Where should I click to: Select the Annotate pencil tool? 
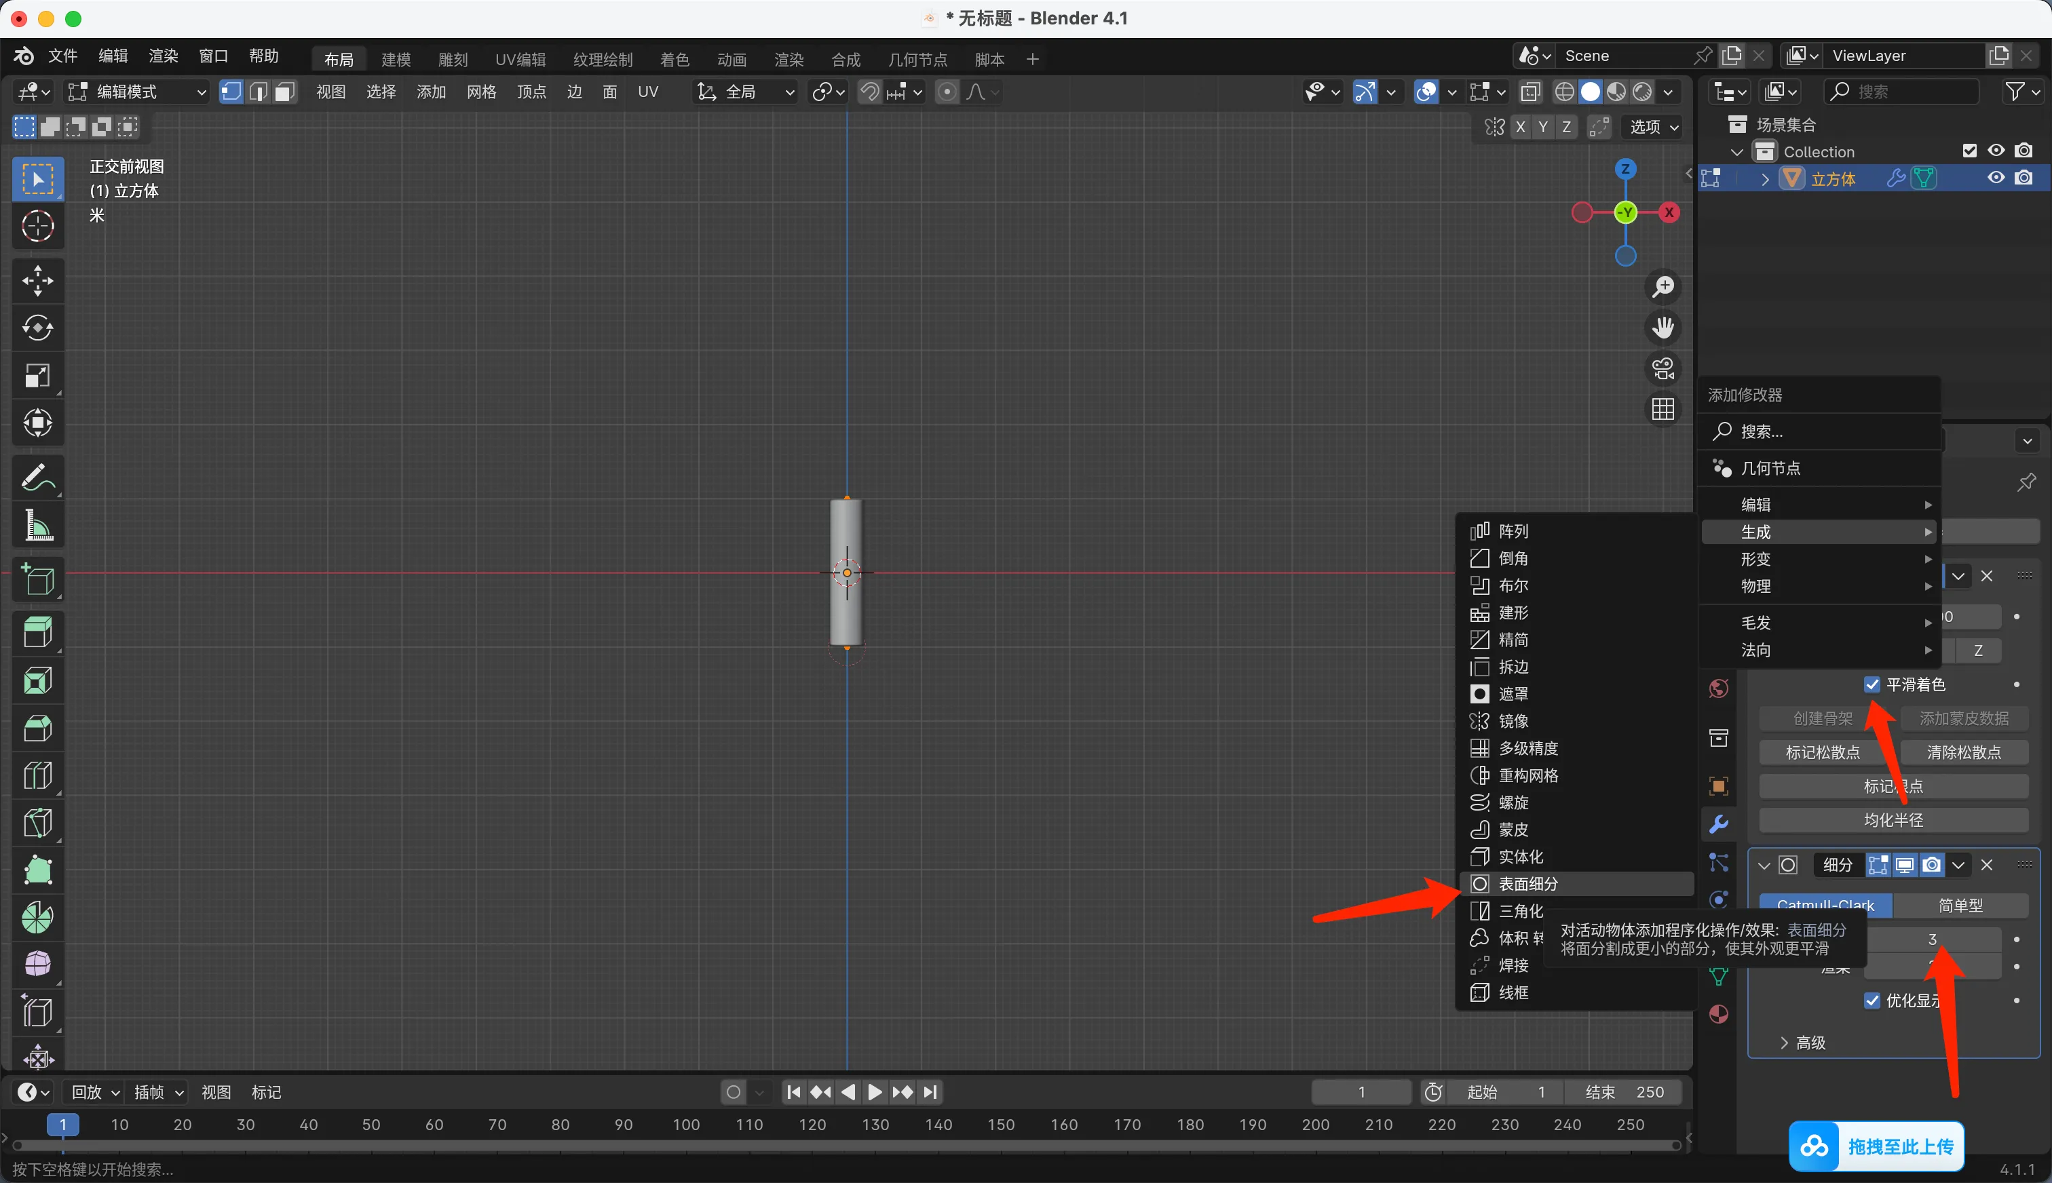tap(37, 478)
